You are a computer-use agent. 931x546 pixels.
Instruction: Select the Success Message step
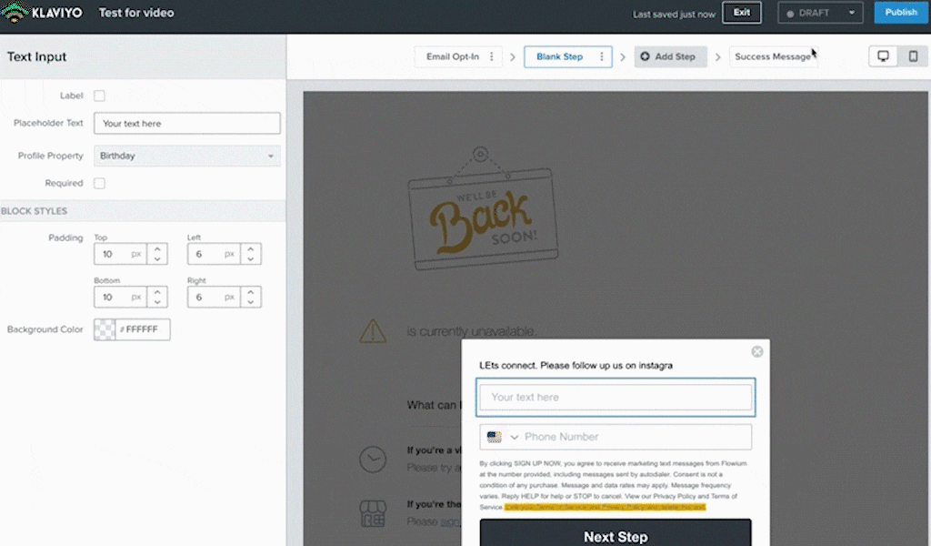pyautogui.click(x=773, y=56)
